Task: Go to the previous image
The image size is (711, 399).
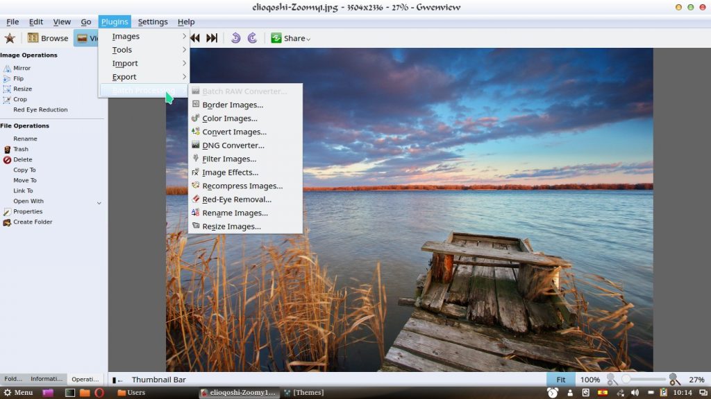Action: coord(195,39)
